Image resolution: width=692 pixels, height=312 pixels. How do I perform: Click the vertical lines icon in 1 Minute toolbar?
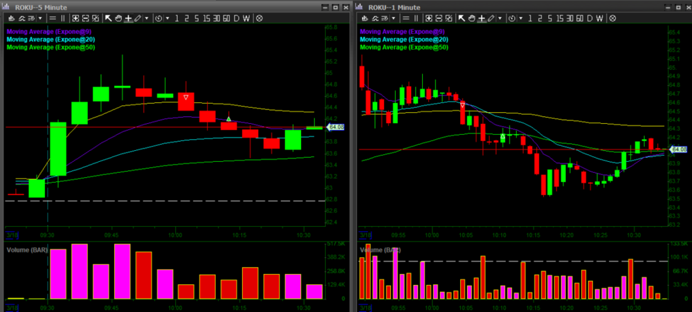pos(416,18)
